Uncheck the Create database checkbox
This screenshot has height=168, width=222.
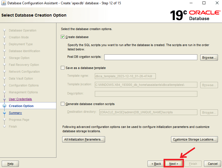63,37
